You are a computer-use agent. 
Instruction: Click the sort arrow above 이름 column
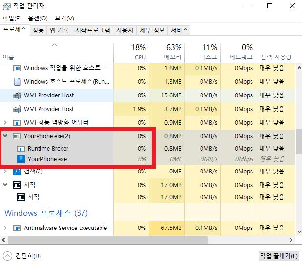pyautogui.click(x=55, y=45)
